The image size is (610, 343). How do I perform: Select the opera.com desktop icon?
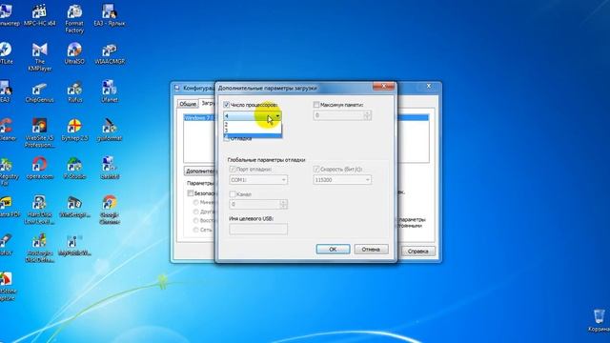[x=39, y=168]
